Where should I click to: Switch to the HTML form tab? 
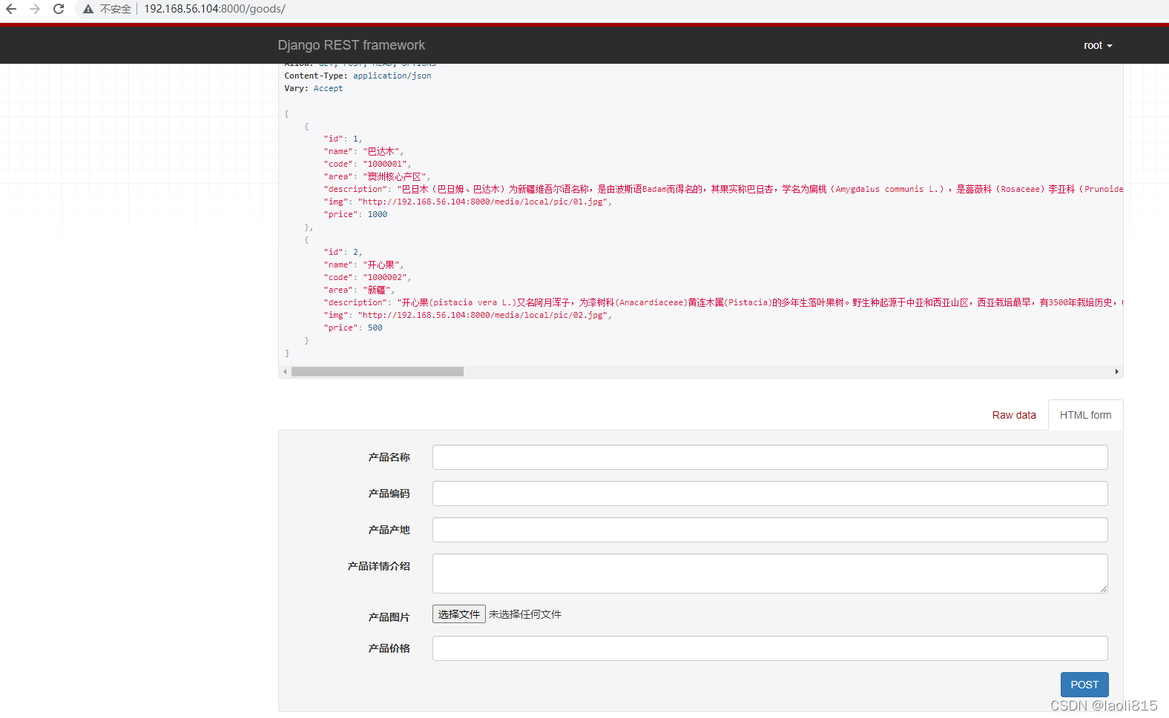(1085, 415)
